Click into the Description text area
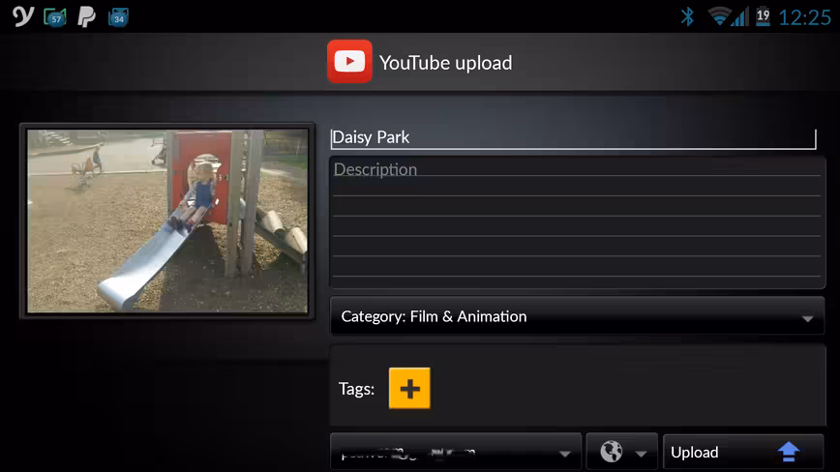 pos(577,222)
